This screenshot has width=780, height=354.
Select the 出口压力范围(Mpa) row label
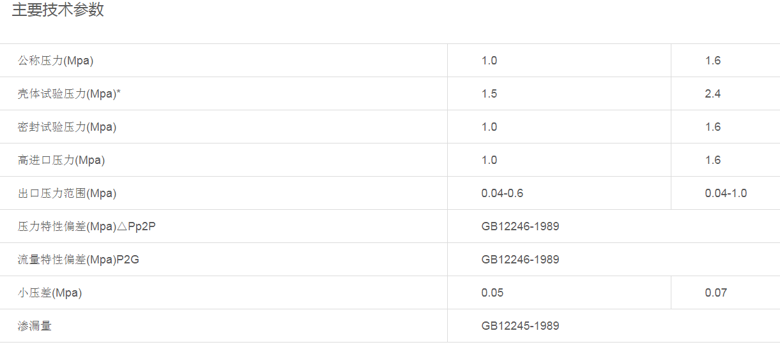67,193
